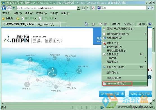
Task: Click the Win10系统 node icon
Action: tap(79, 71)
